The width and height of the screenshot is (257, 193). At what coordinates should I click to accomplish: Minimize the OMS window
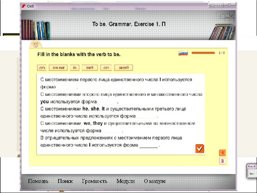click(x=212, y=5)
